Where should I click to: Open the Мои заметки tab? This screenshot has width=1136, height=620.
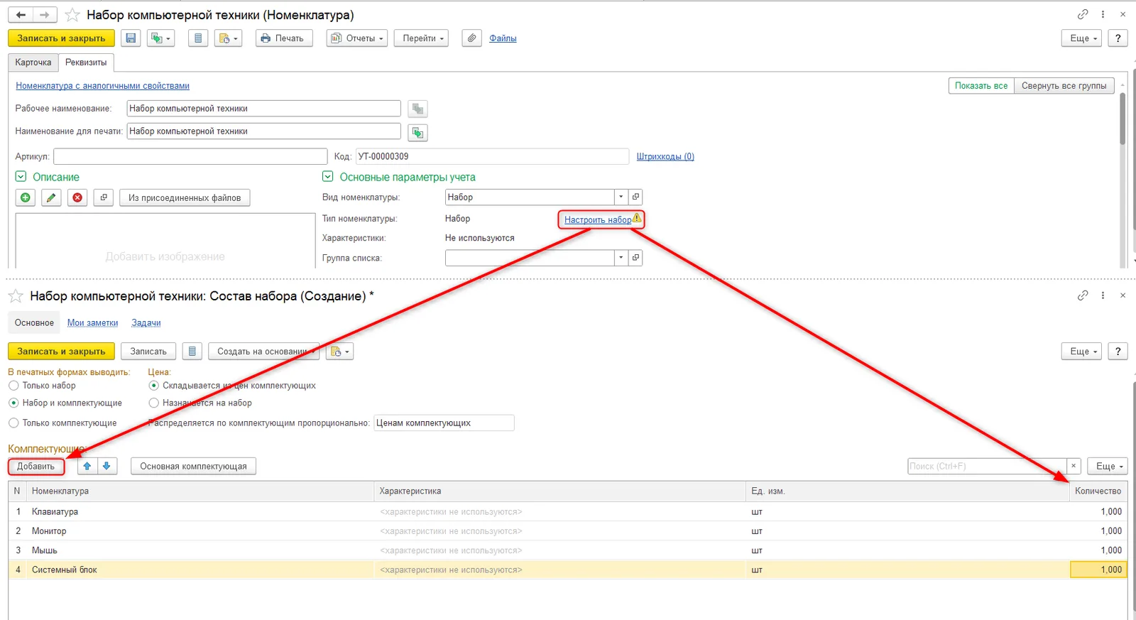coord(93,323)
